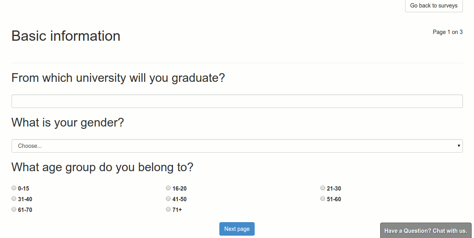Image resolution: width=474 pixels, height=238 pixels.
Task: Click the blue 'Next page' button
Action: (237, 229)
